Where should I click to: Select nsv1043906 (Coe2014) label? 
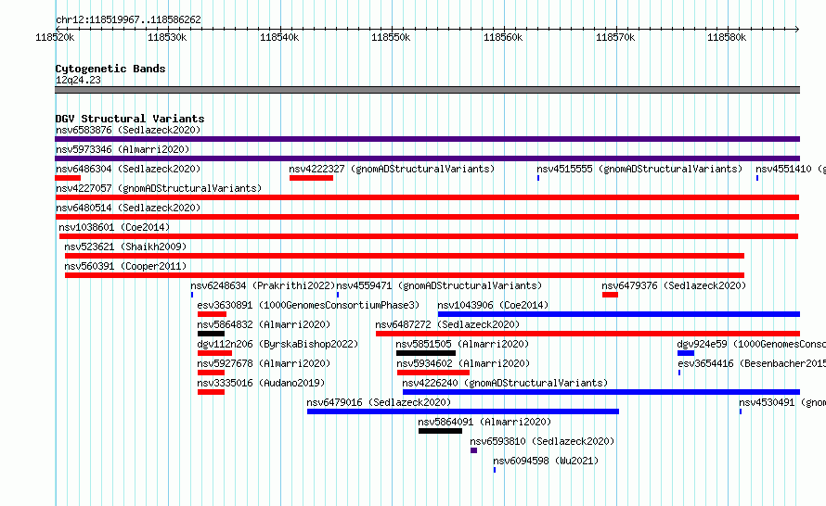click(x=493, y=305)
